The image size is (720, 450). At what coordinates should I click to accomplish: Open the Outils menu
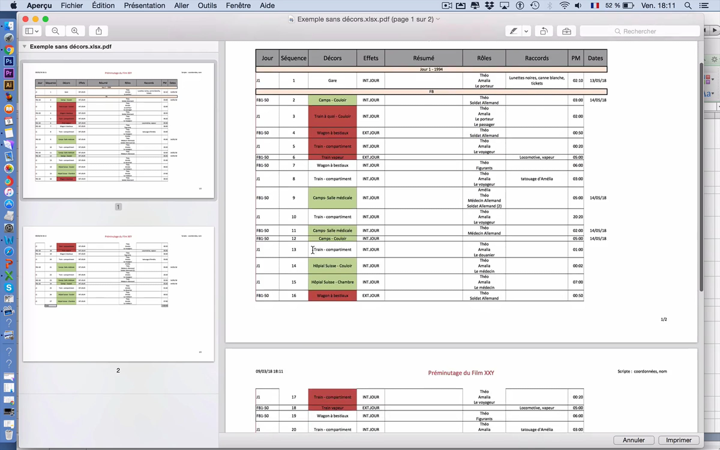click(x=207, y=5)
